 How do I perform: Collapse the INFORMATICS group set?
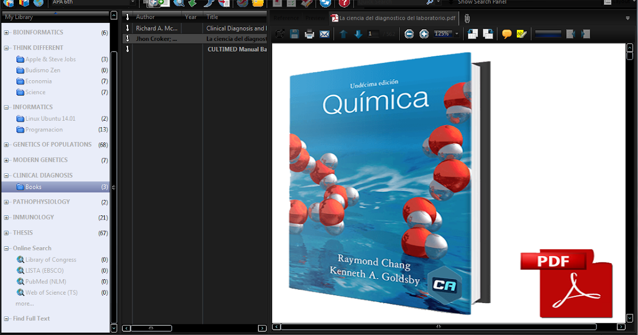(x=6, y=107)
